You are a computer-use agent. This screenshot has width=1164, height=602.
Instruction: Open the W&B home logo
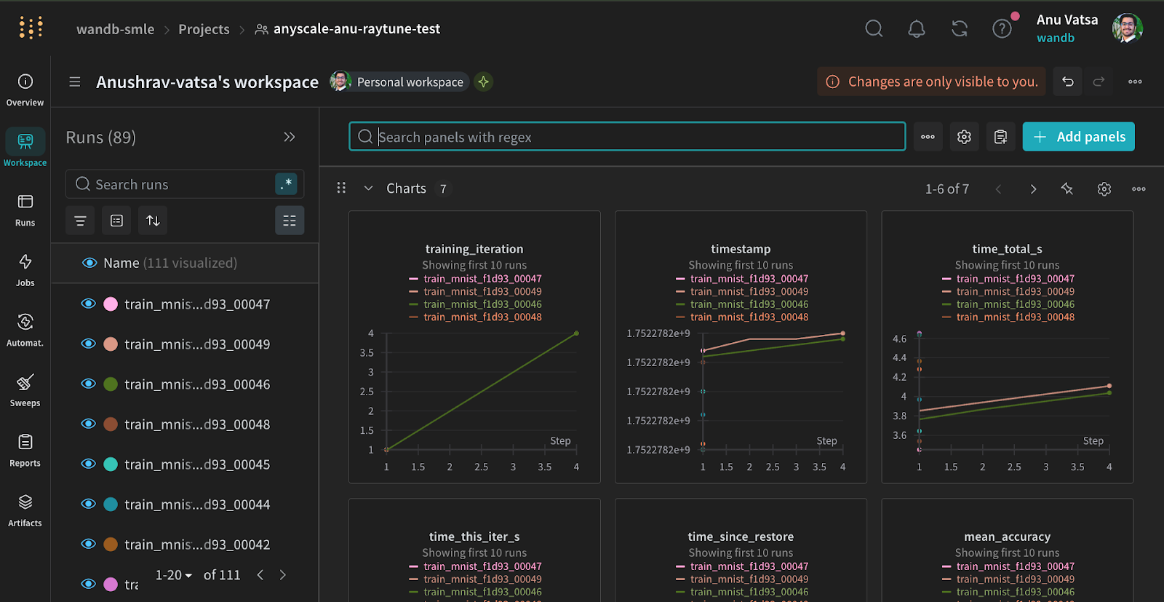(31, 28)
